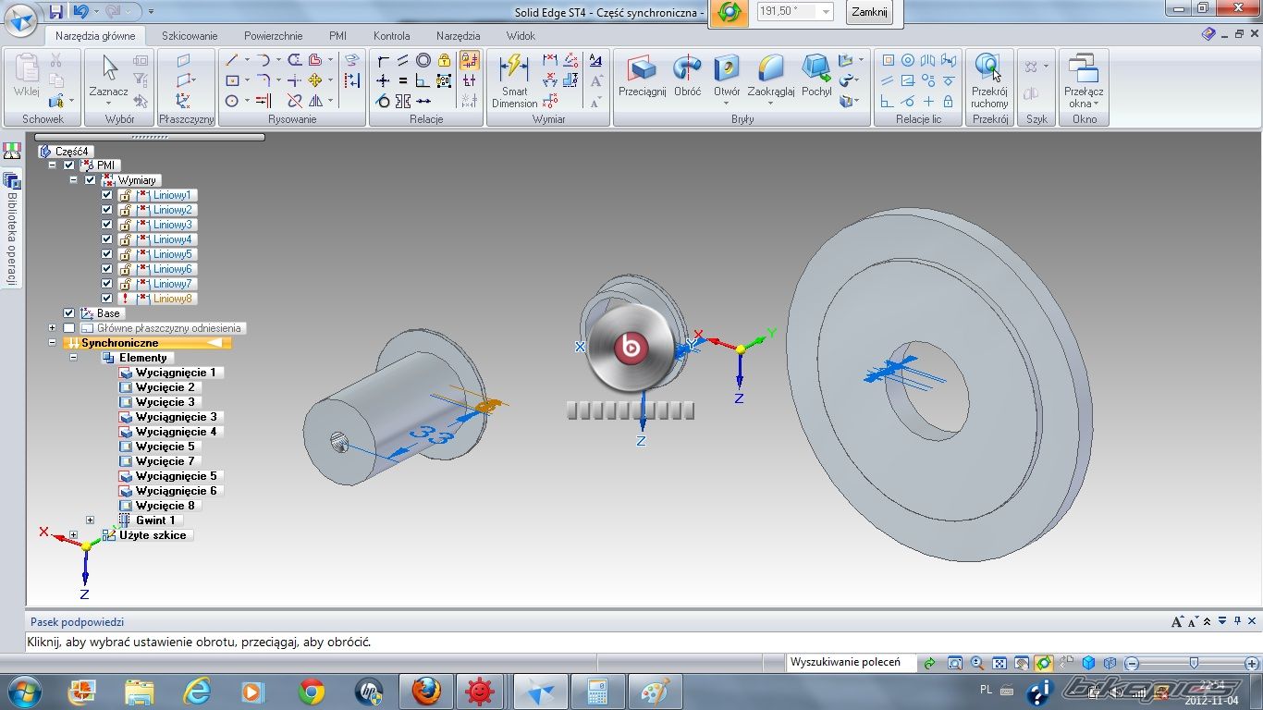
Task: Pick the Pochyl draft tool
Action: point(816,75)
